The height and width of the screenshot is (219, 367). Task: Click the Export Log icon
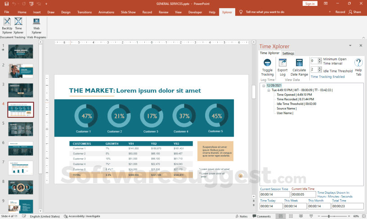282,66
